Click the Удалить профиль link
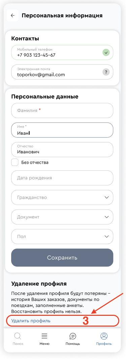 tap(31, 321)
